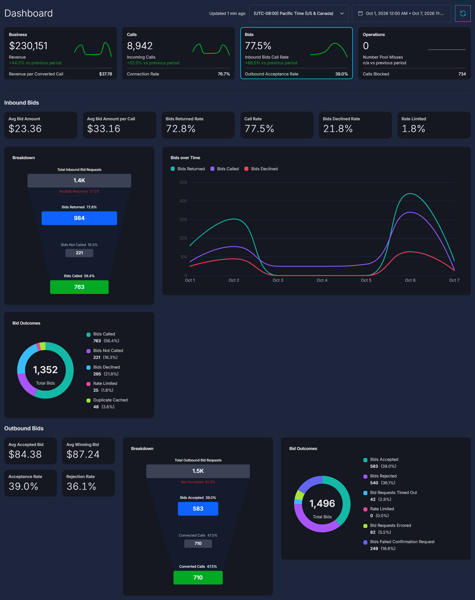Select the Bids summary card
The image size is (475, 600).
pos(297,53)
